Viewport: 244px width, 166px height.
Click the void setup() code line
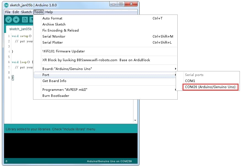(x=22, y=36)
